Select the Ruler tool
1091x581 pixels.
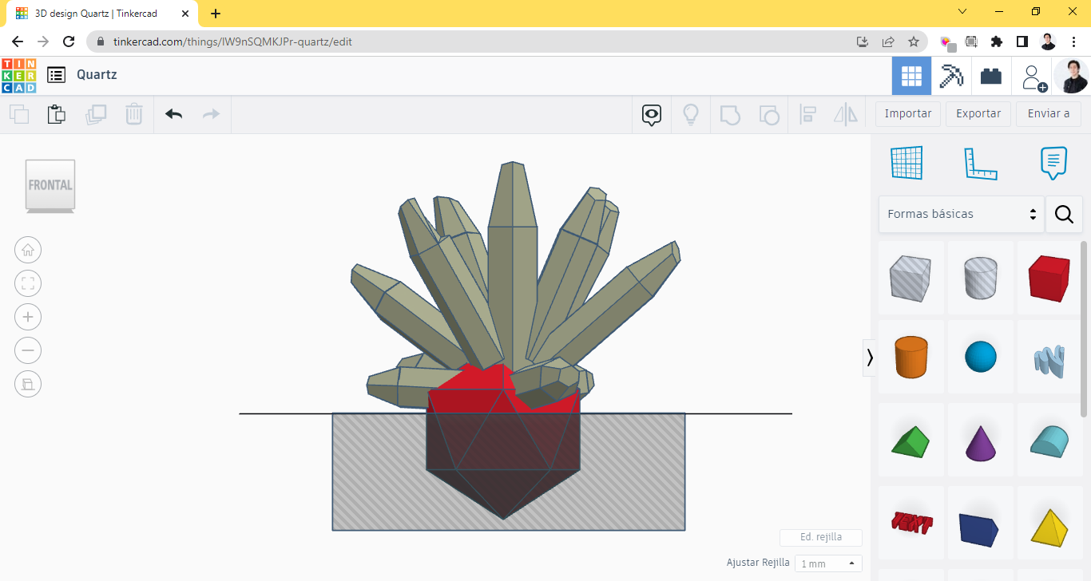point(981,163)
